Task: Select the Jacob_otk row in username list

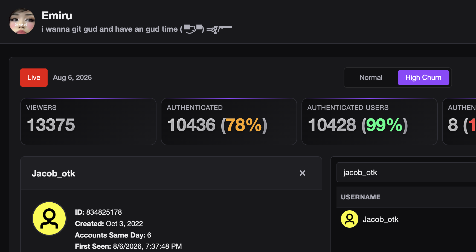Action: click(x=406, y=219)
